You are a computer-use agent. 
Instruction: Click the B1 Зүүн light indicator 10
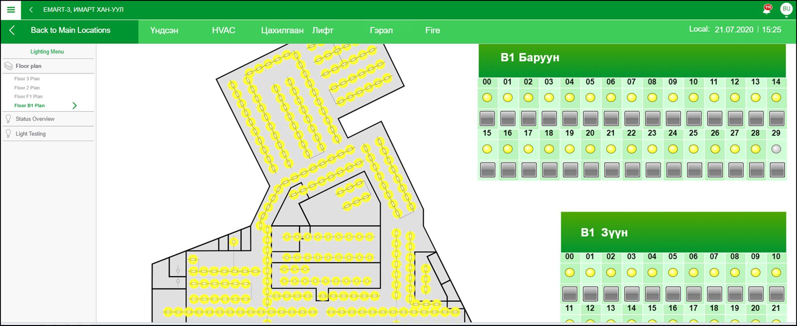776,272
